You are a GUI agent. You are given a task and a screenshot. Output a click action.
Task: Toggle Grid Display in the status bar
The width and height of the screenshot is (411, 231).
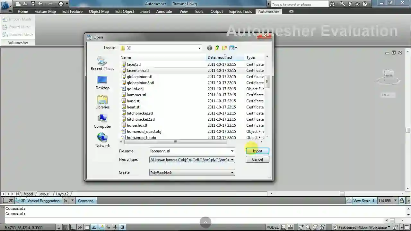click(66, 227)
